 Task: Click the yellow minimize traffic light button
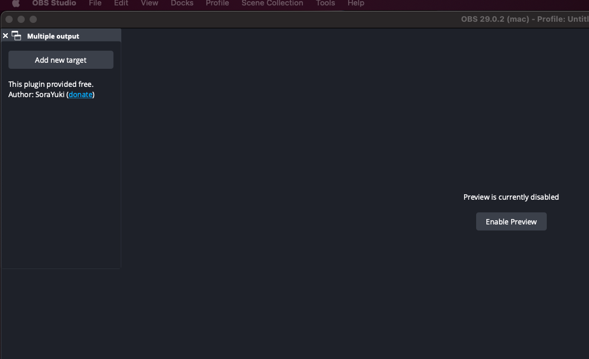pos(21,19)
